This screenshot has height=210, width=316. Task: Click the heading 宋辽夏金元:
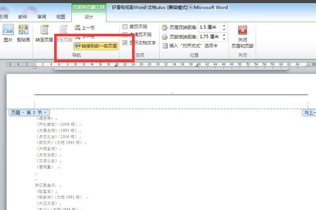click(46, 185)
